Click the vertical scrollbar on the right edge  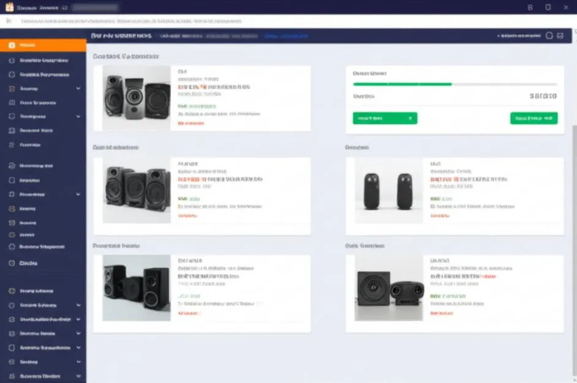point(575,250)
